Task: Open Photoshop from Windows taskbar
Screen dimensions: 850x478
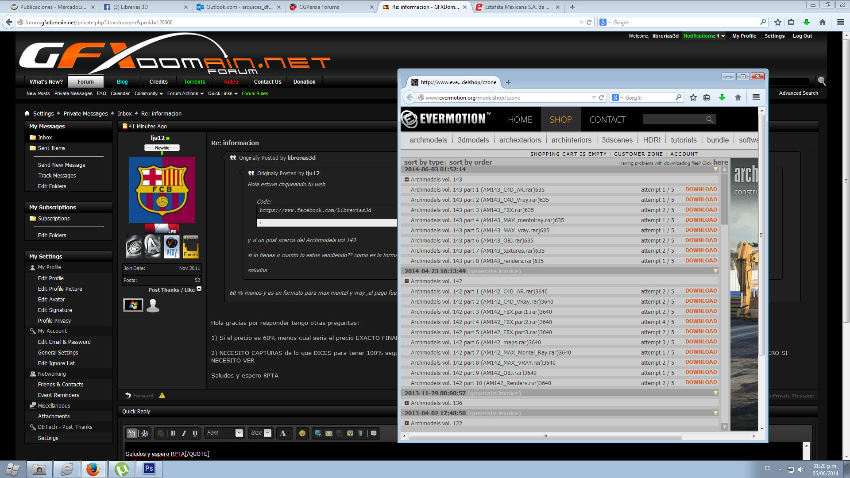Action: (149, 469)
